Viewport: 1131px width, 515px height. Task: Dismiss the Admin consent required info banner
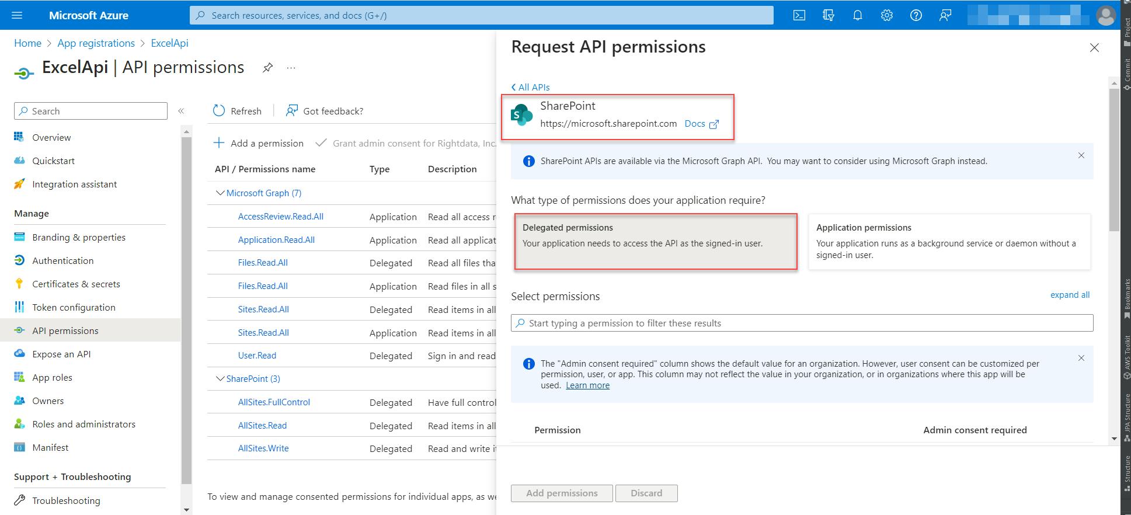[1081, 358]
